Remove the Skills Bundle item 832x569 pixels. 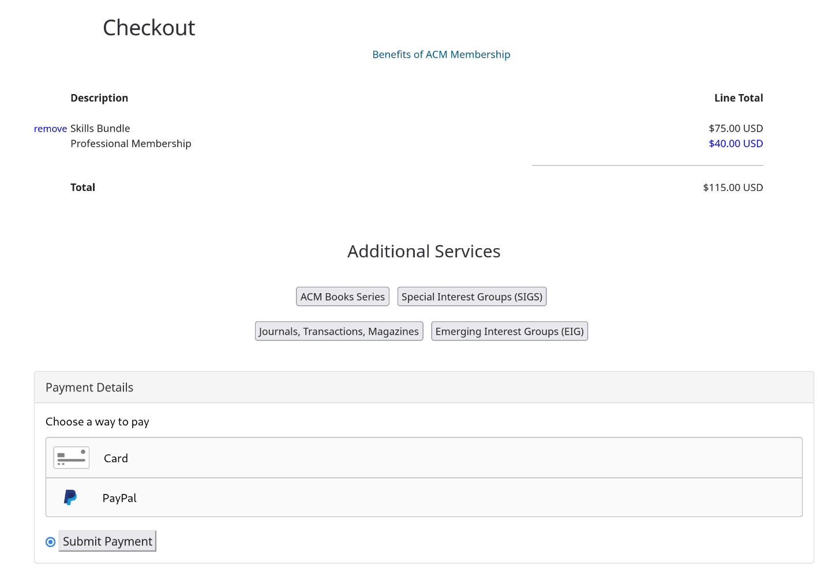(50, 129)
